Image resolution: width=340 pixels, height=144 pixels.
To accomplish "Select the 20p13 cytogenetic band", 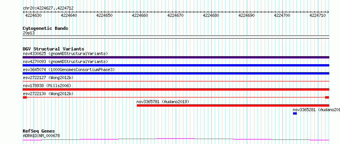I will (176, 36).
